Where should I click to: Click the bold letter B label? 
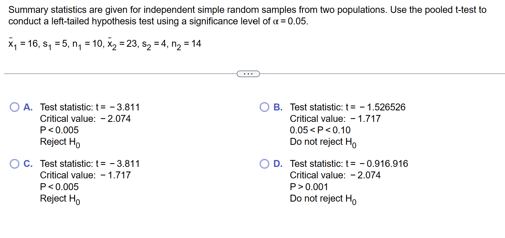point(277,107)
